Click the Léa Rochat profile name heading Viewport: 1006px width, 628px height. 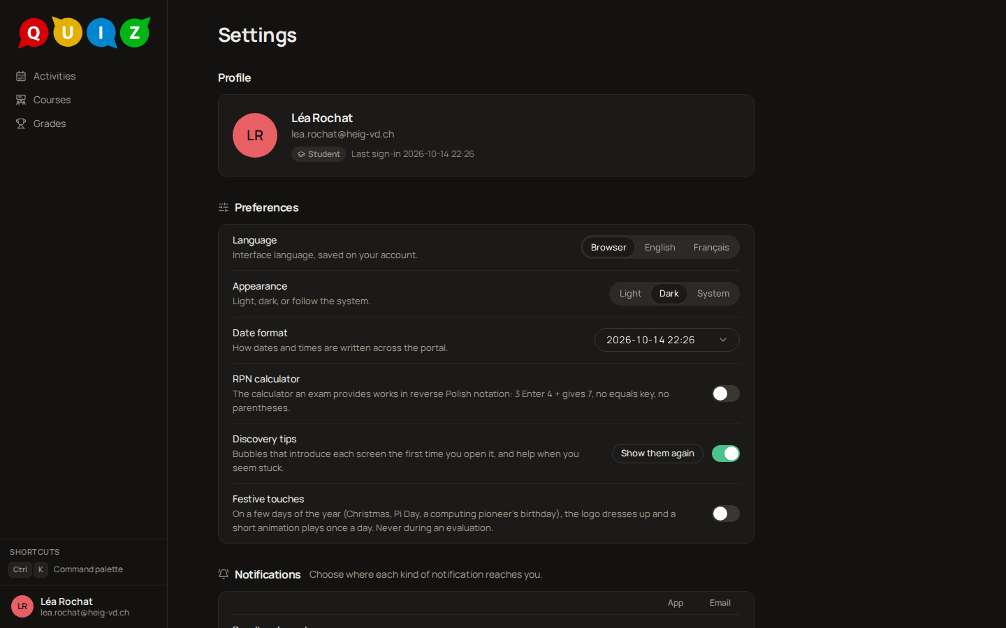[322, 118]
